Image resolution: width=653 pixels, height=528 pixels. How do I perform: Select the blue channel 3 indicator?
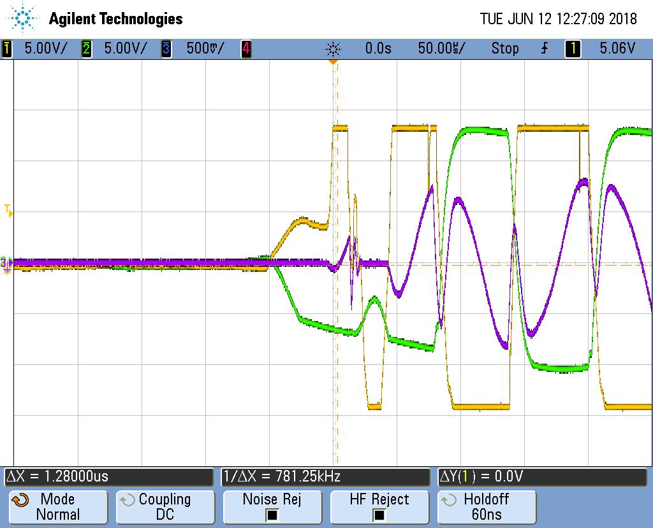166,48
